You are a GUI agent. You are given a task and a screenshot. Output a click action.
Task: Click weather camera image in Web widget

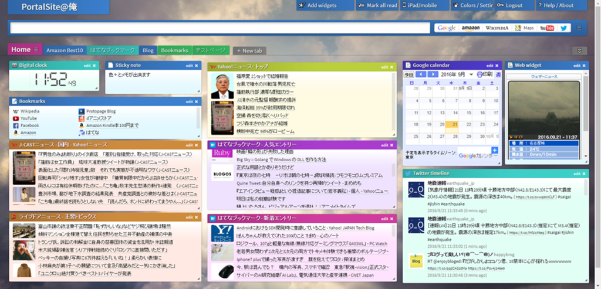544,108
